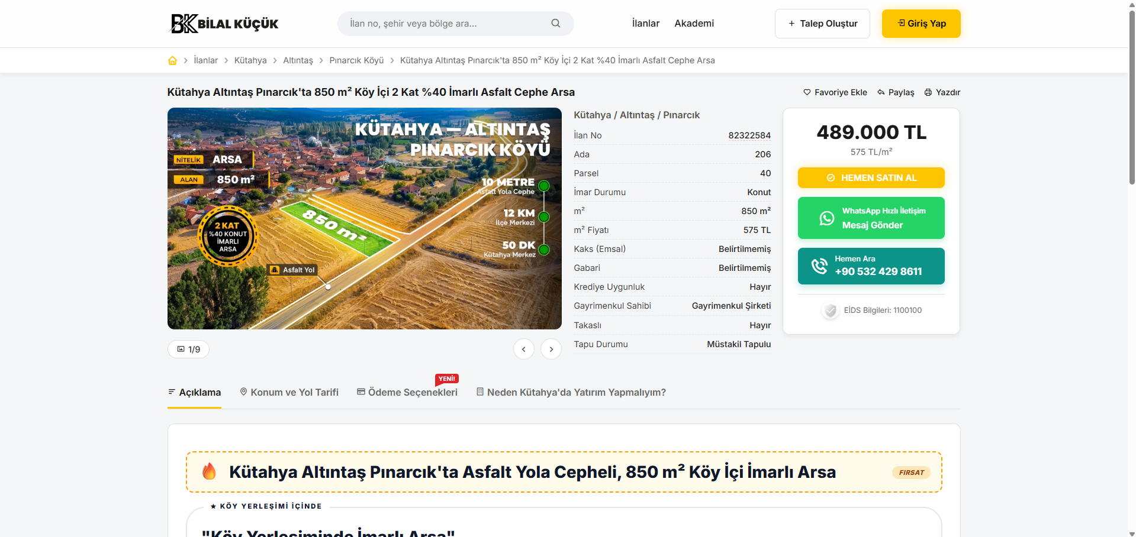Screen dimensions: 1136x537
Task: Click the İmar Durumu value Konut
Action: pyautogui.click(x=759, y=192)
